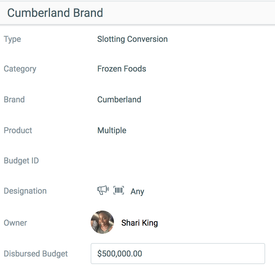This screenshot has width=275, height=278.
Task: Click the Frozen Foods category value
Action: pos(122,69)
